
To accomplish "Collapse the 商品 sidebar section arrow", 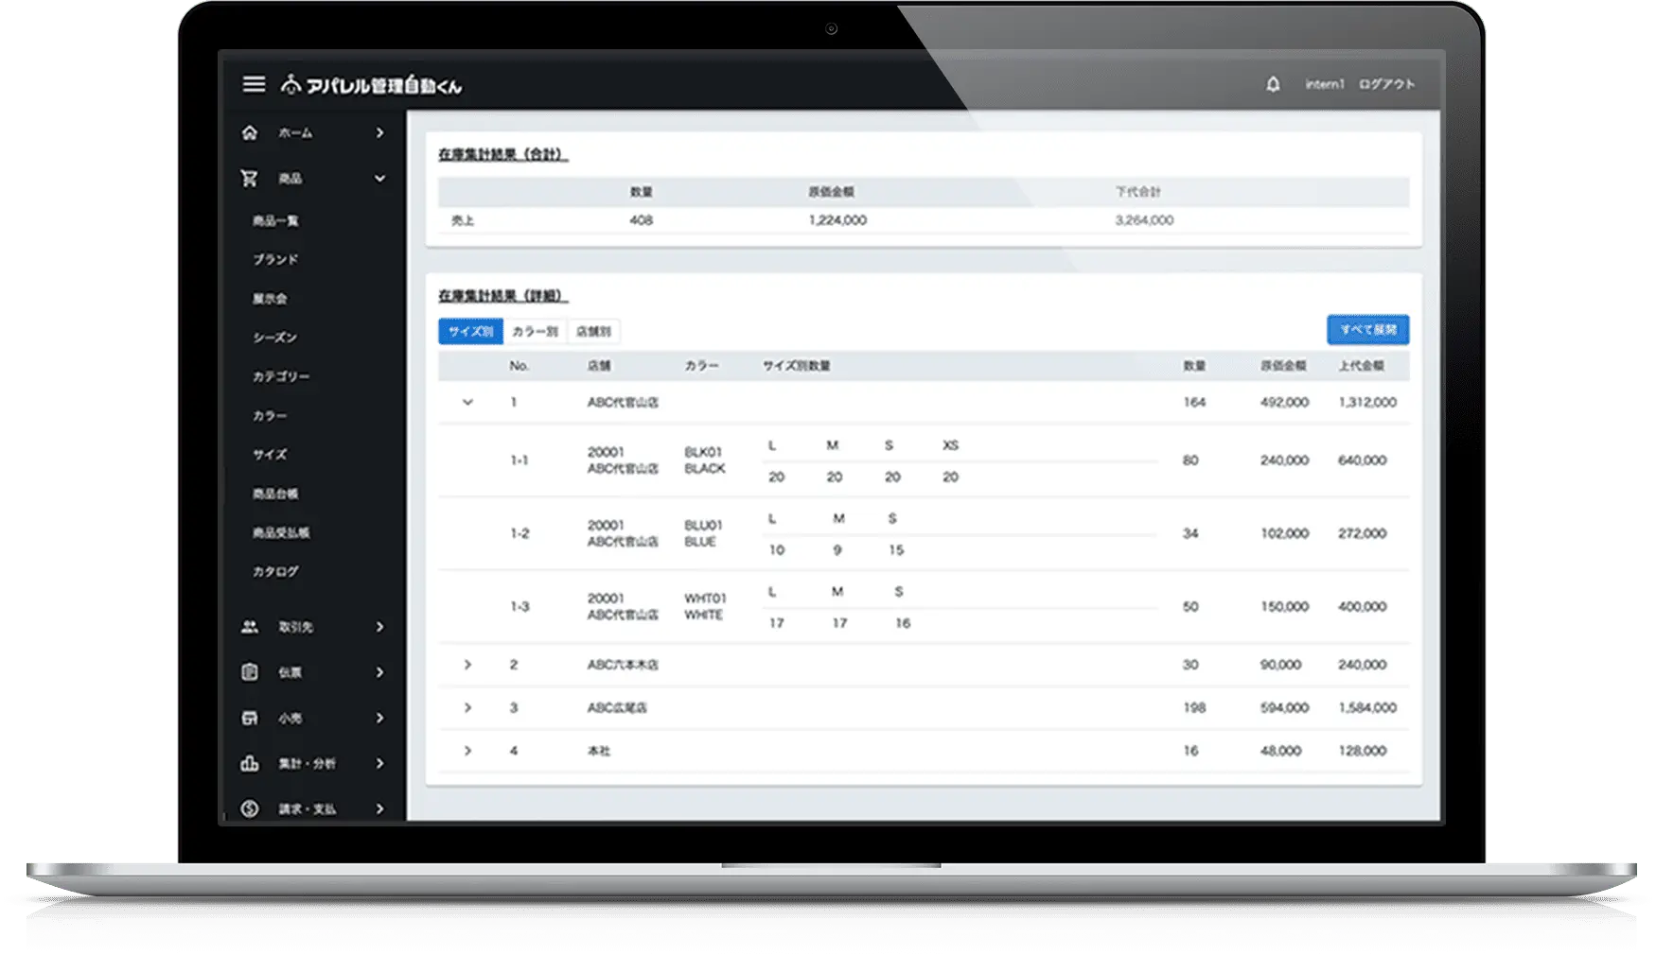I will coord(379,179).
